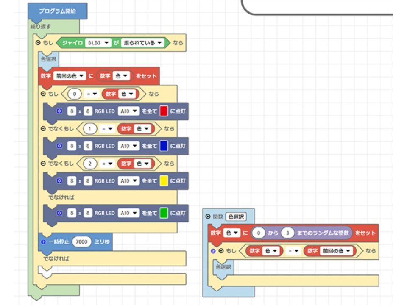Click the 関数 label on the function block
Image resolution: width=407 pixels, height=305 pixels.
coord(218,216)
